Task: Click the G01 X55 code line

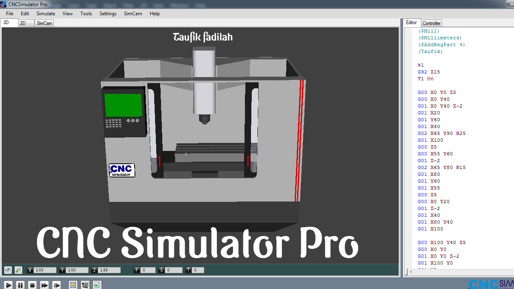Action: [x=429, y=188]
